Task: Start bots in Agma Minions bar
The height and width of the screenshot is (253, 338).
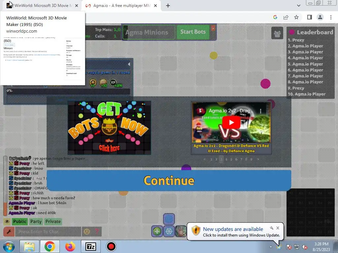Action: 193,32
